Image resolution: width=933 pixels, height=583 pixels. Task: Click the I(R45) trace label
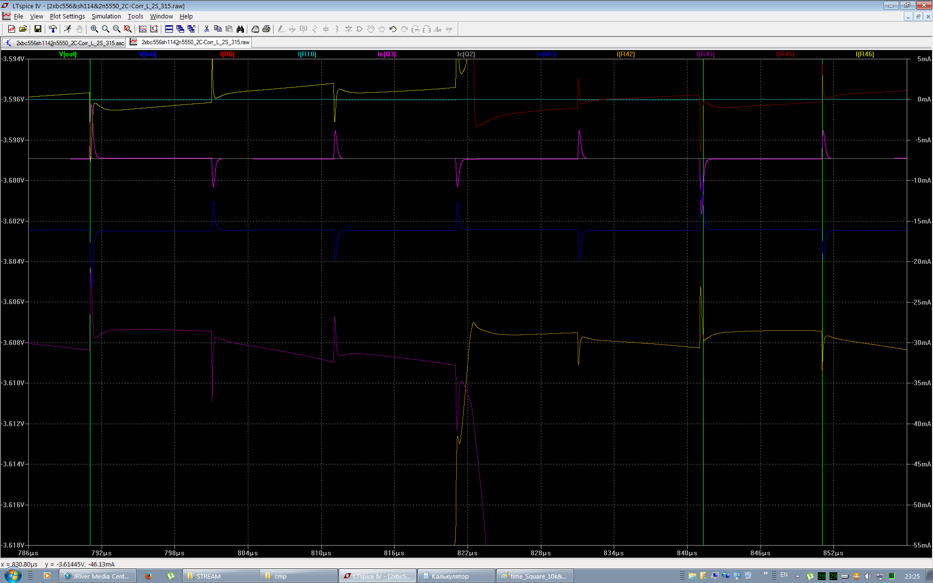785,54
